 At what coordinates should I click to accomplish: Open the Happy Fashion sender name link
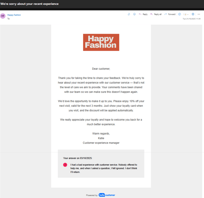[x=14, y=15]
